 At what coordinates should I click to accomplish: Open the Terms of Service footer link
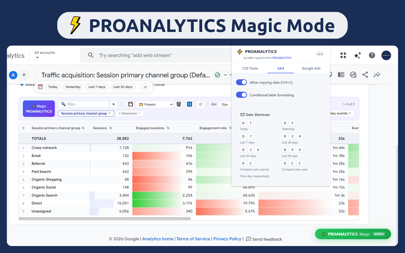193,239
